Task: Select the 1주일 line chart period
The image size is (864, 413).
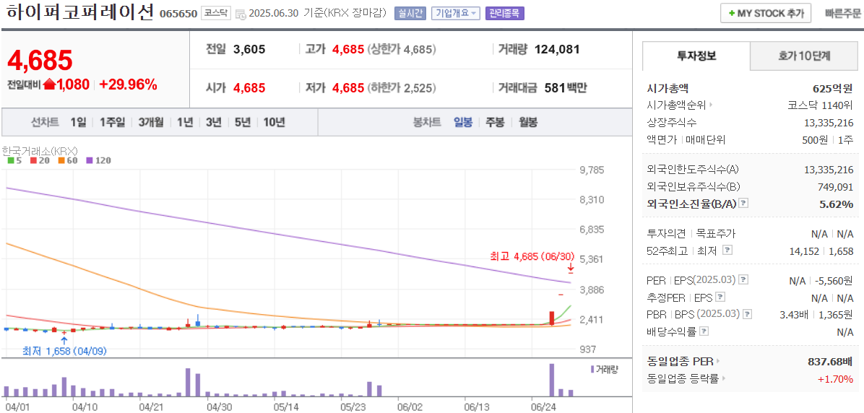Action: pos(113,122)
